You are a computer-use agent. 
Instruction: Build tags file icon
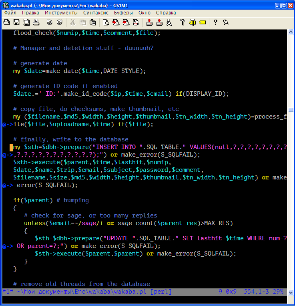point(193,22)
